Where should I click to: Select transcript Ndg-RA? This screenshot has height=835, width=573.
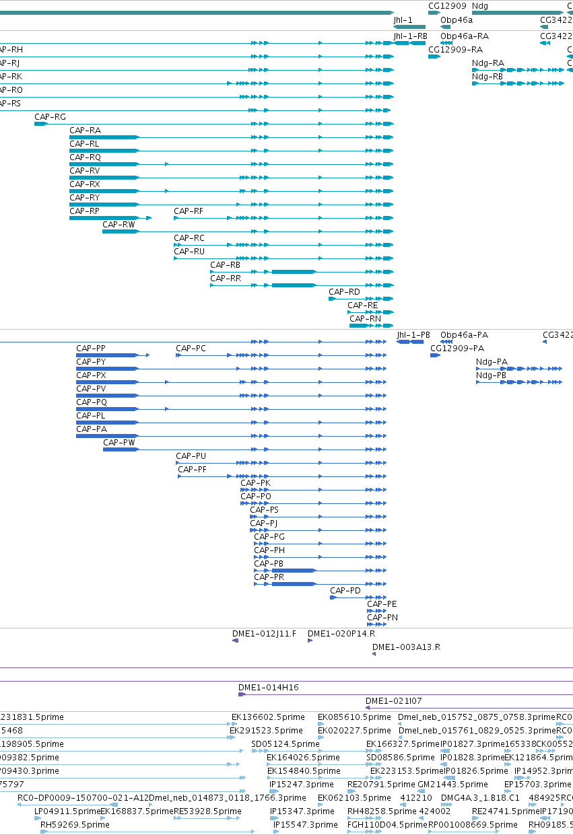pos(487,63)
